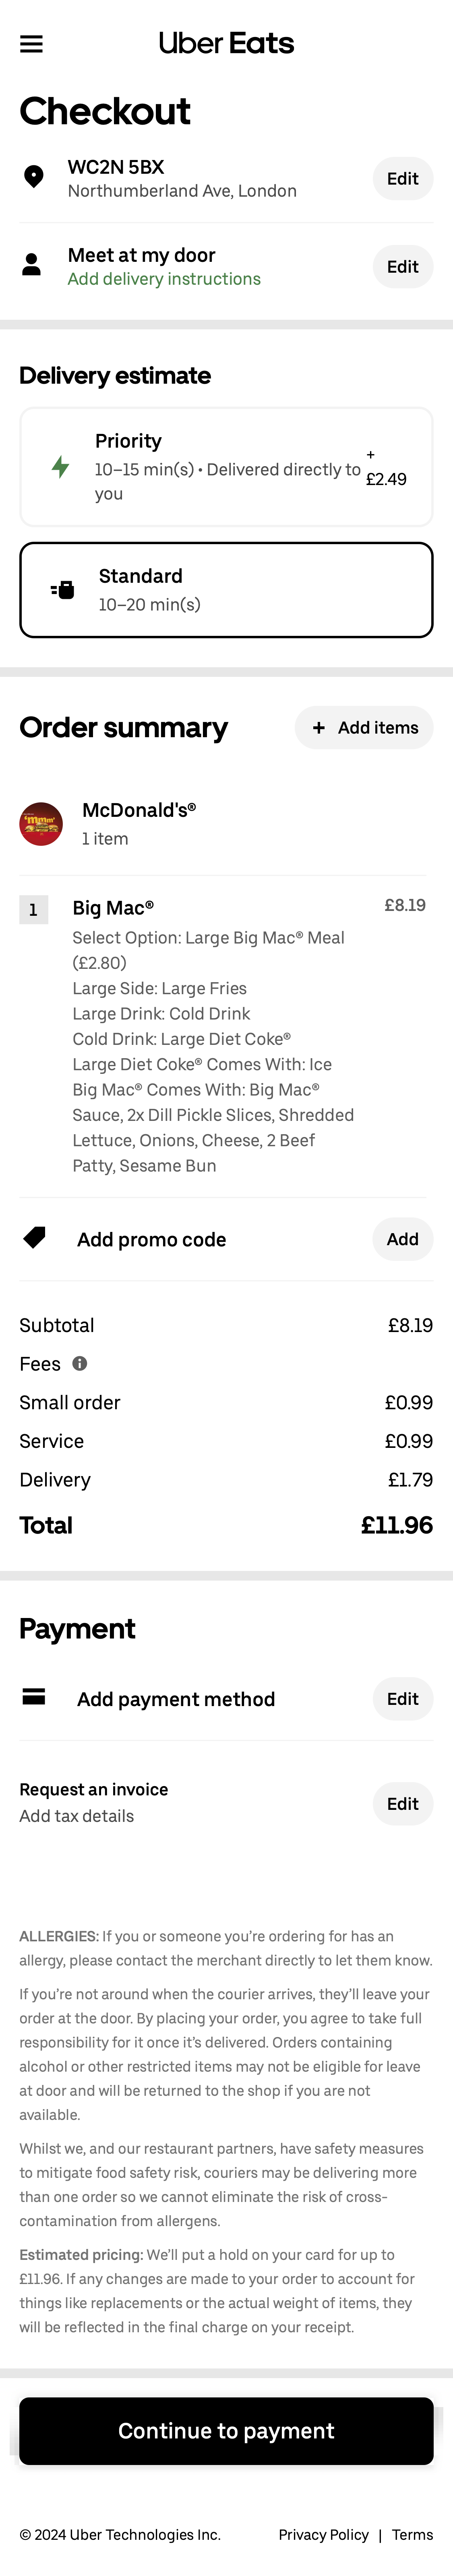Click the promo code tag icon

coord(35,1238)
